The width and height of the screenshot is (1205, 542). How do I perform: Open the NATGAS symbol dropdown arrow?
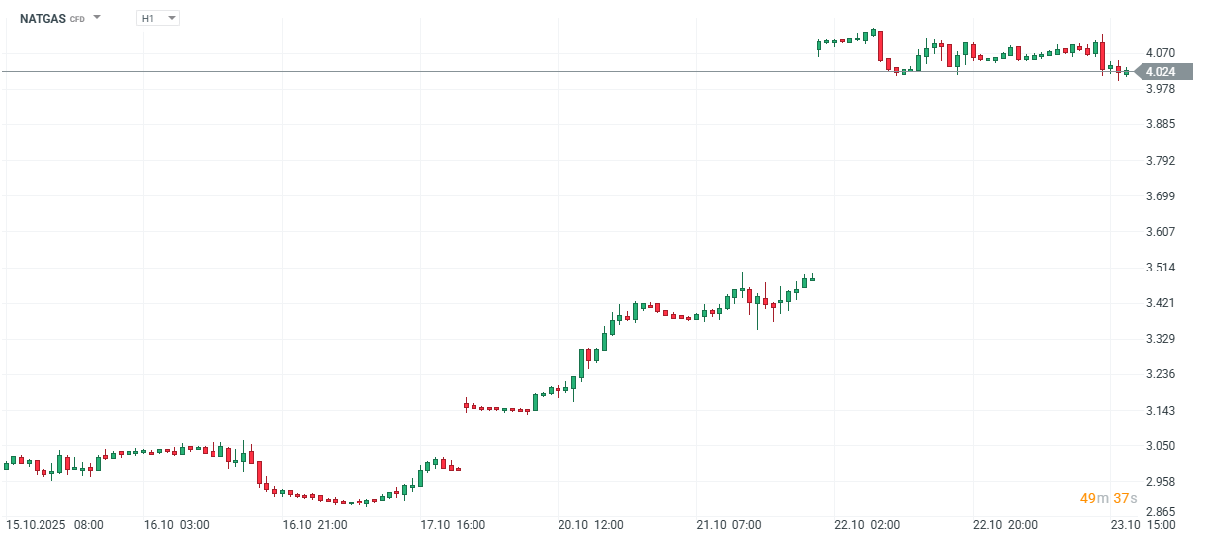(97, 18)
